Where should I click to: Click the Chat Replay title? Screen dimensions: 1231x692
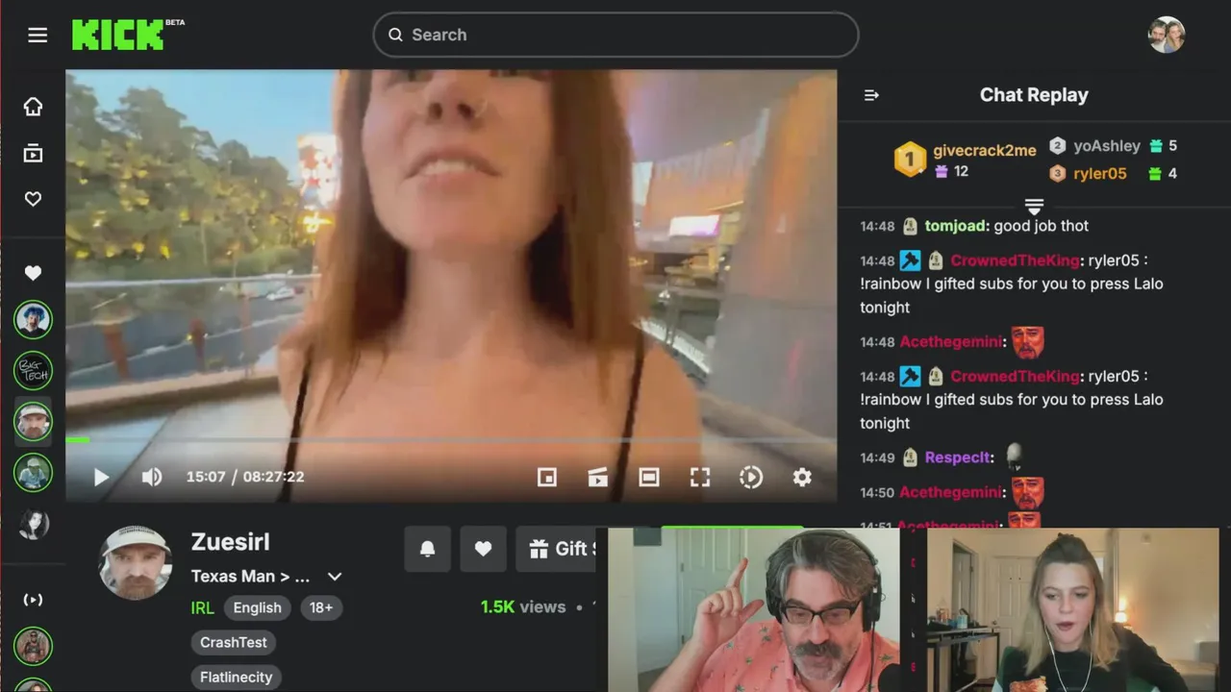pos(1034,95)
